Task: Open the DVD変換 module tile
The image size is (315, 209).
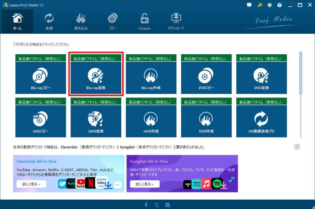Action: (x=261, y=78)
